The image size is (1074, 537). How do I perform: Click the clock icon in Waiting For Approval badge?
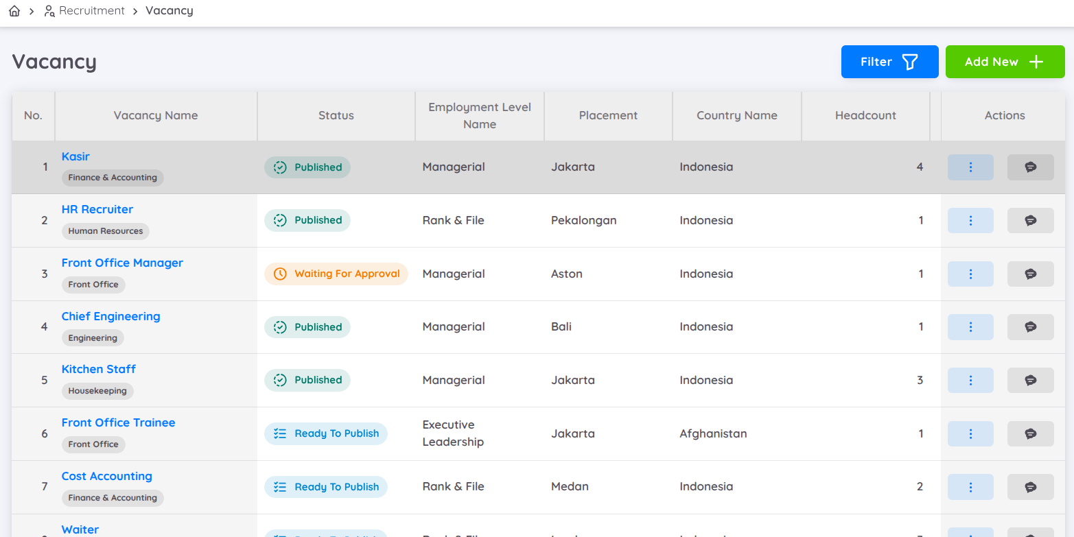coord(279,274)
